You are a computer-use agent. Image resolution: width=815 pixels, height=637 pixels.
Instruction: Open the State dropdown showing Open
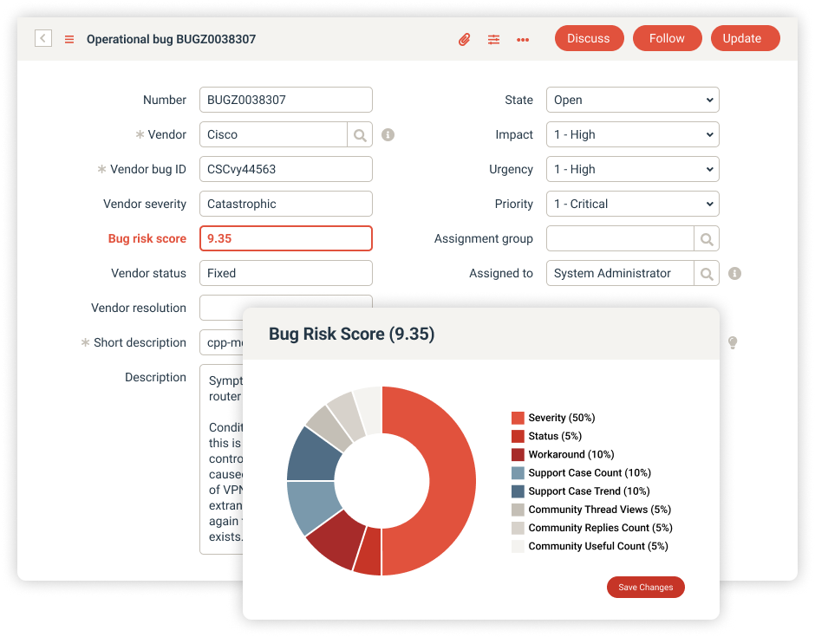click(632, 100)
